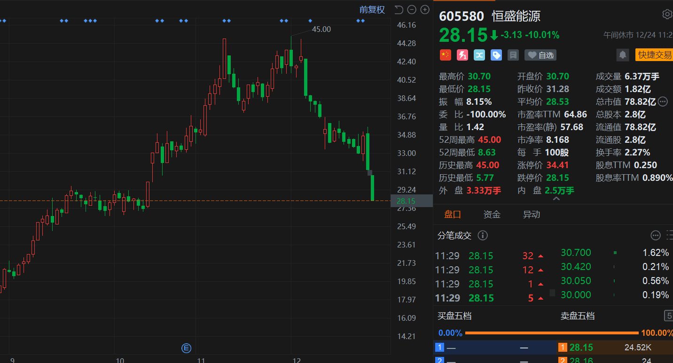The image size is (673, 363).
Task: Click the tick trade with volume 32
Action: click(490, 256)
